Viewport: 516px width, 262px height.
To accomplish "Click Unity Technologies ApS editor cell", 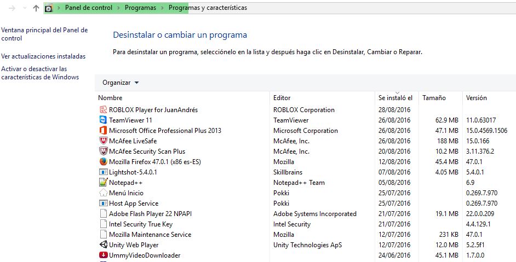I will tap(307, 245).
